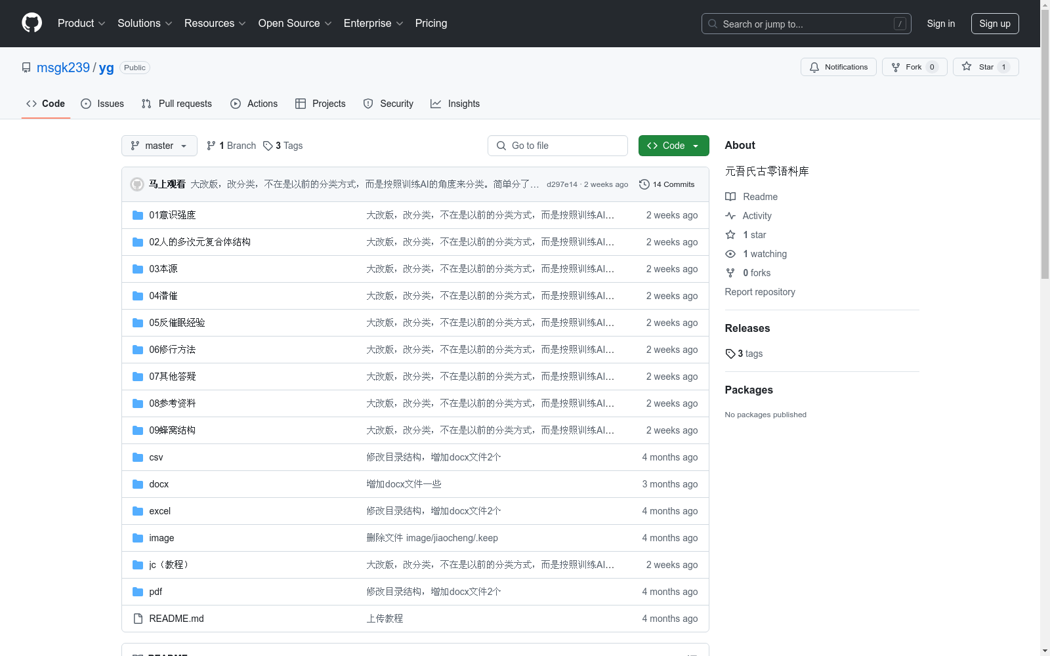Switch to the Actions tab
This screenshot has height=656, width=1050.
tap(254, 104)
